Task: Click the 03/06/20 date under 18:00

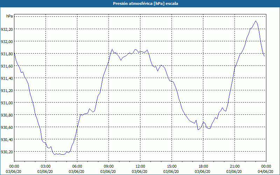Action: (203, 171)
